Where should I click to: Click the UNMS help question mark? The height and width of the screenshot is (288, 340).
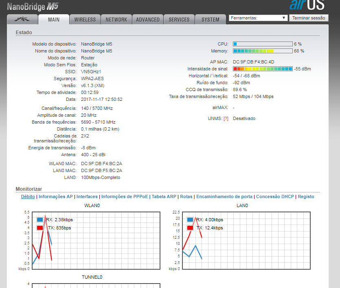226,119
